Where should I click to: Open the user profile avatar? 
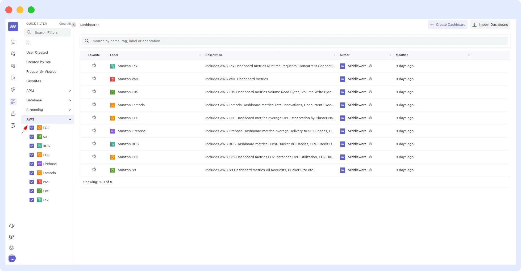pyautogui.click(x=12, y=258)
